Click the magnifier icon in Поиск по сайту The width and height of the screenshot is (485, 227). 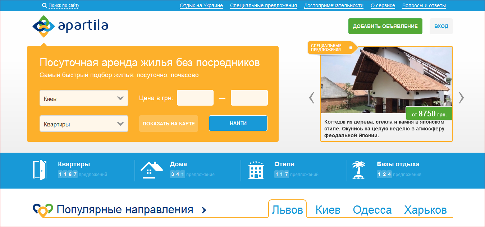coord(44,5)
